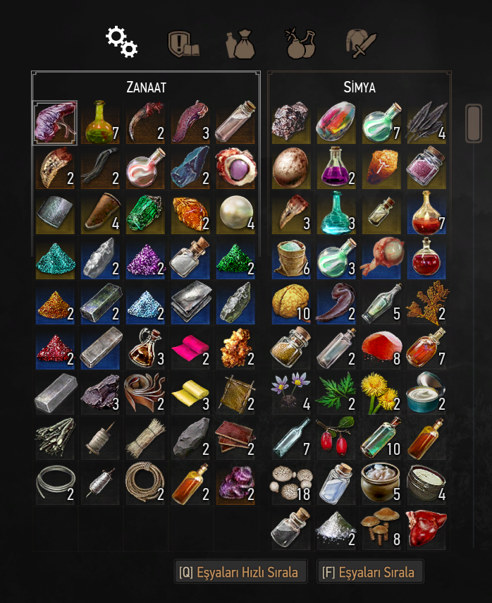
Task: Click the Eşyaları Sırala button
Action: [370, 572]
